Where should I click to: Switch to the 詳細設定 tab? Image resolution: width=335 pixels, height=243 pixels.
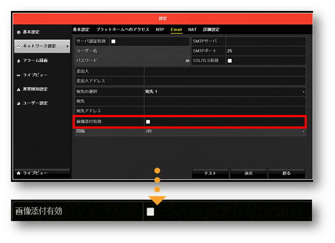coord(211,29)
